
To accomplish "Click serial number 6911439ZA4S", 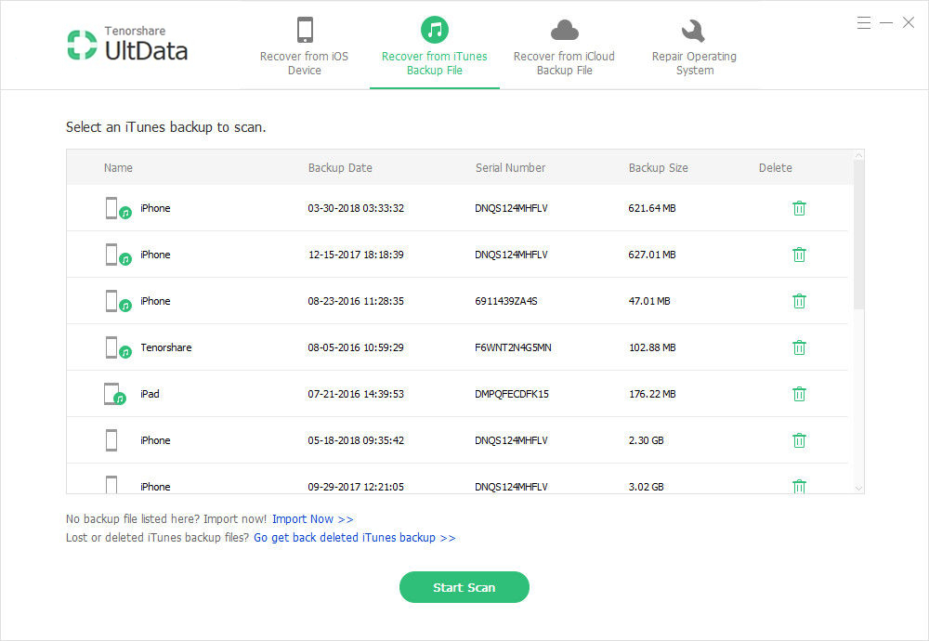I will tap(506, 301).
